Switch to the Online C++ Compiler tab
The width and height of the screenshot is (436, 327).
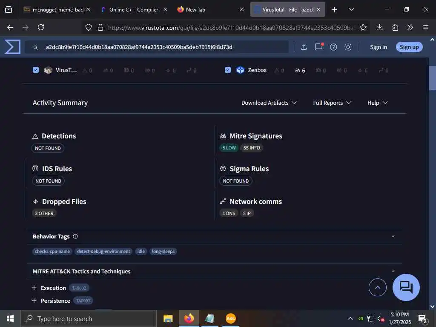[134, 9]
